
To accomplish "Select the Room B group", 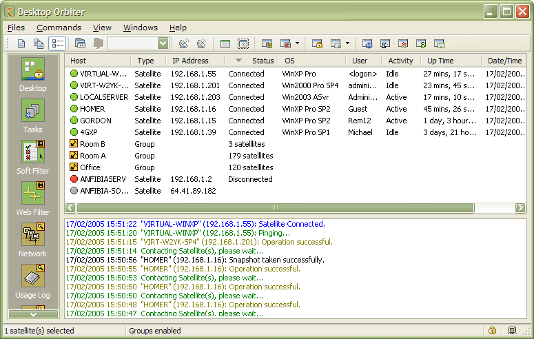I will point(92,144).
